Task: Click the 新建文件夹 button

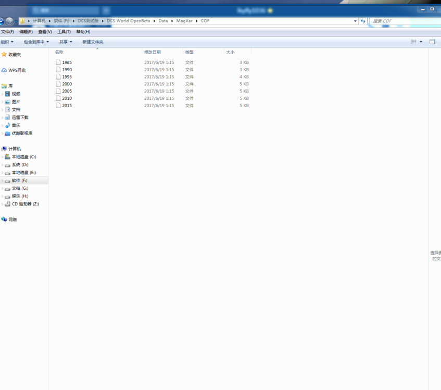Action: 93,42
